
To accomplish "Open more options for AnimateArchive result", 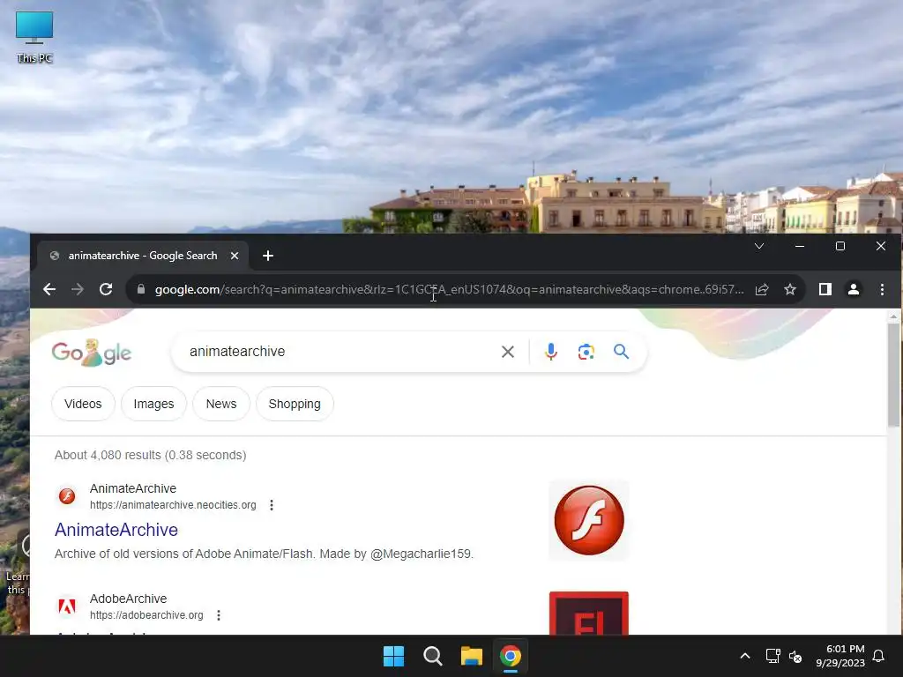I will click(272, 505).
